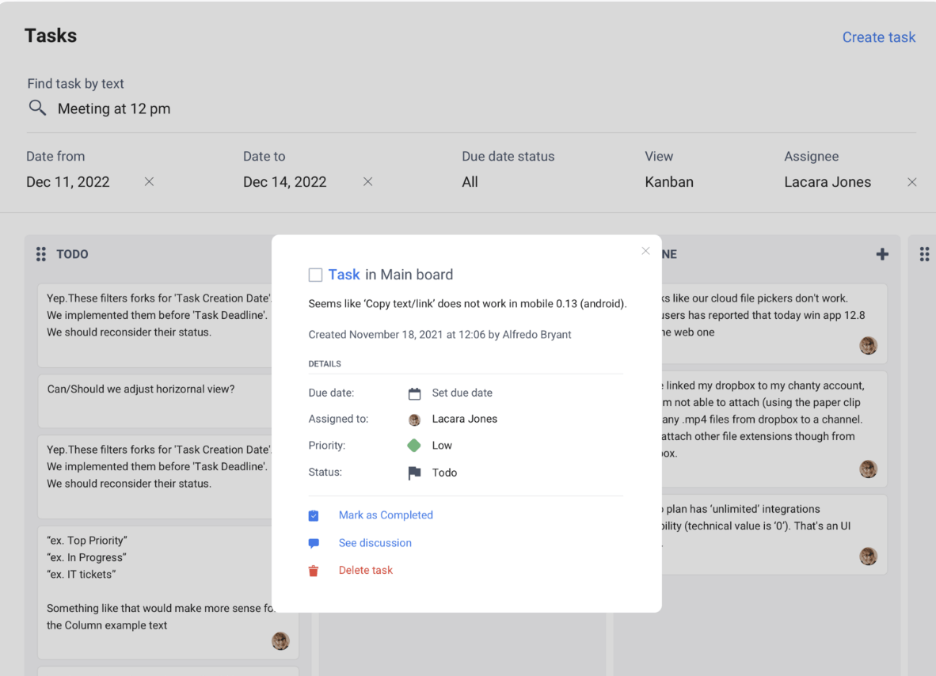Click the Copy text/link task description

(467, 303)
